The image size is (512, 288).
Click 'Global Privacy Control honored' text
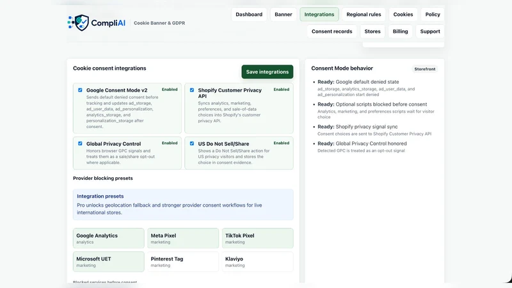pyautogui.click(x=371, y=143)
